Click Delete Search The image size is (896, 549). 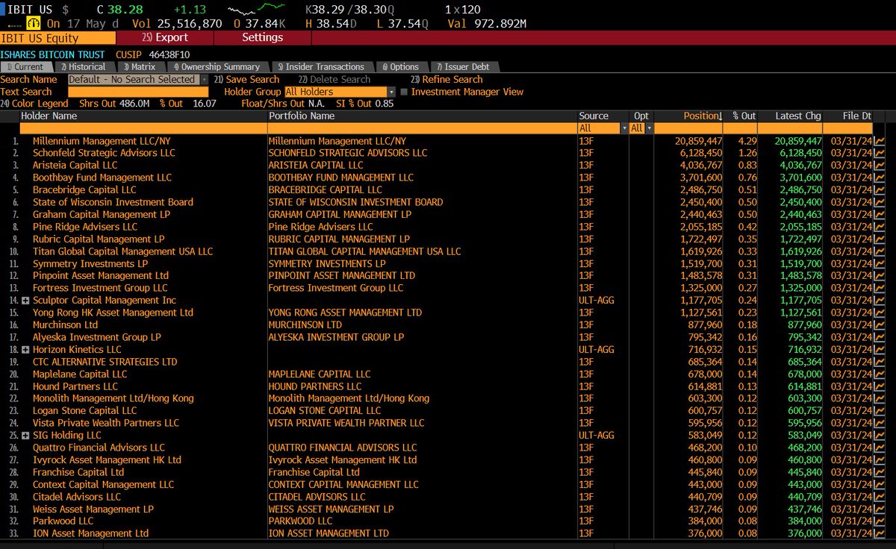334,79
